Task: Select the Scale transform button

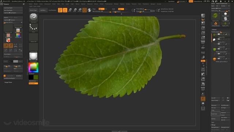Action: coord(75,10)
